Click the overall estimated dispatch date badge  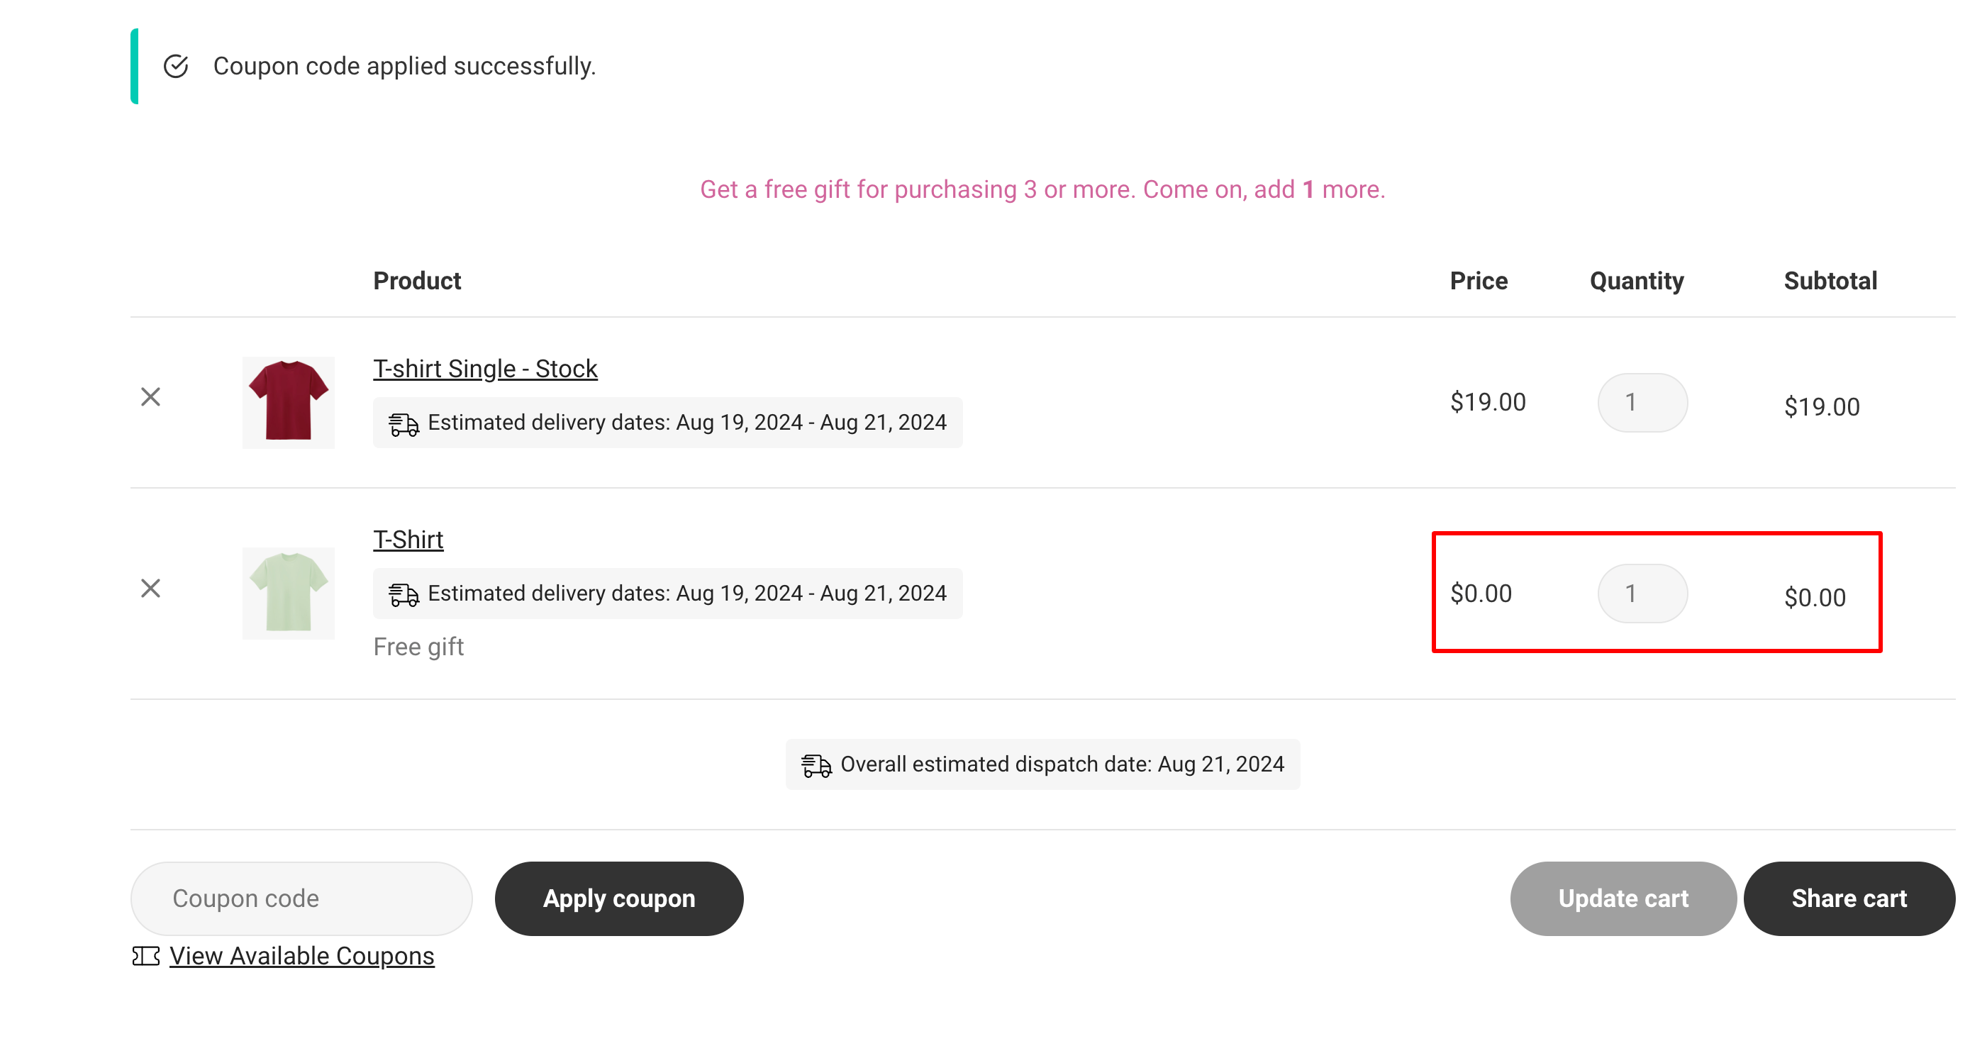[x=1042, y=765]
